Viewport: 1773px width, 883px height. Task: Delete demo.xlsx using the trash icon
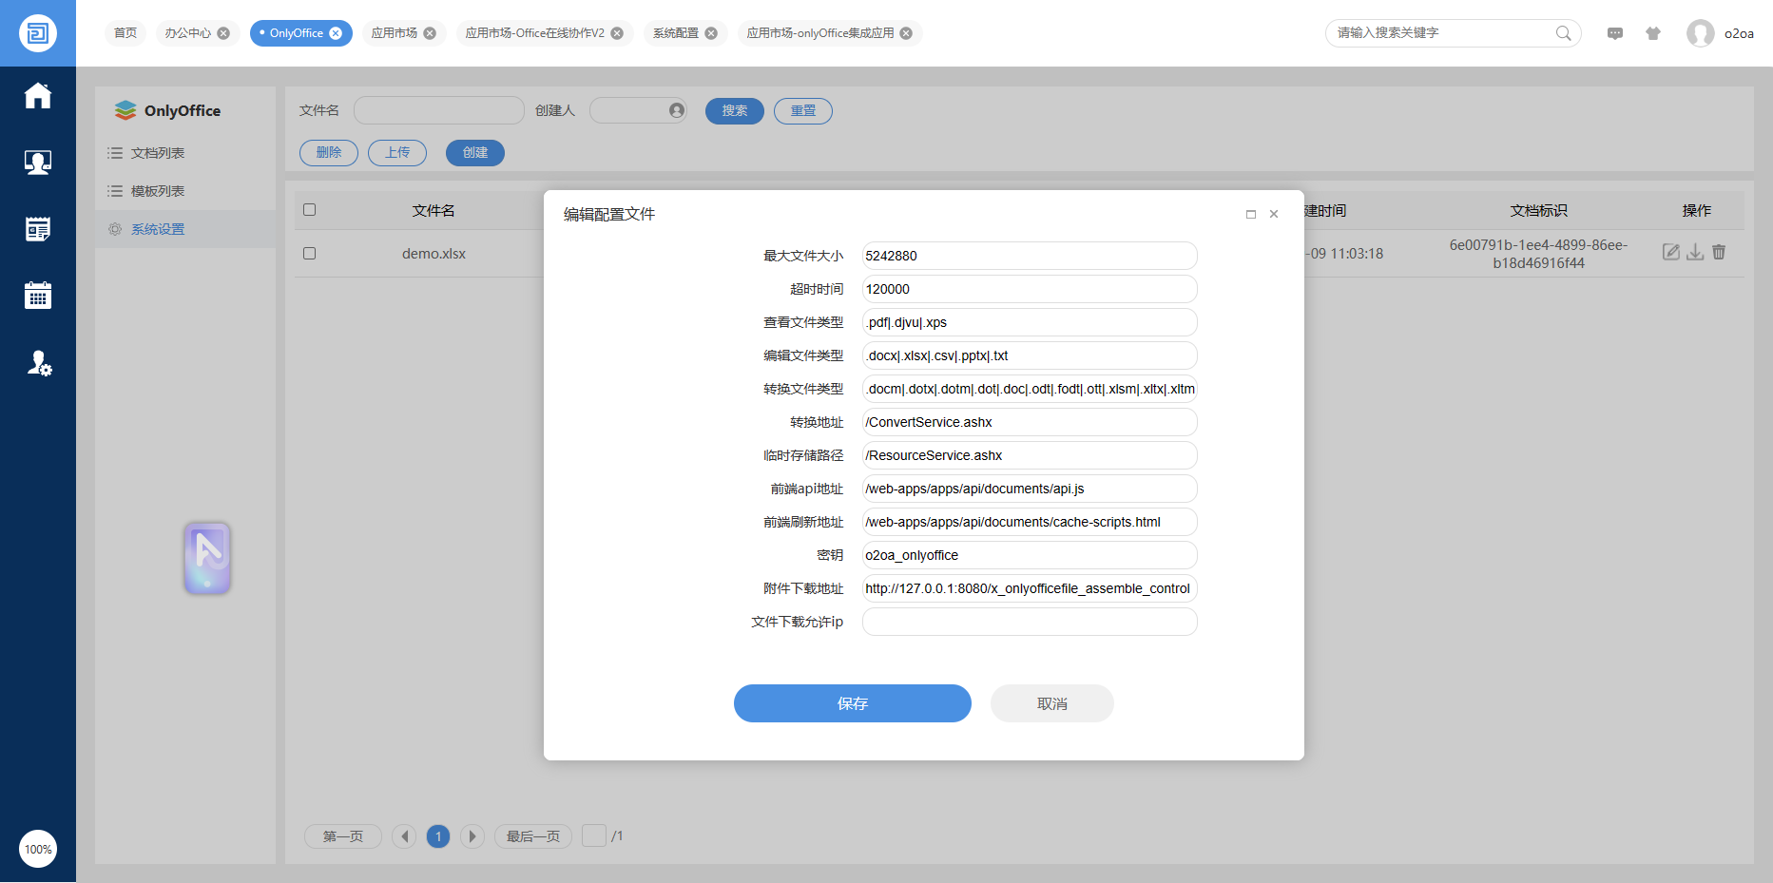point(1719,252)
